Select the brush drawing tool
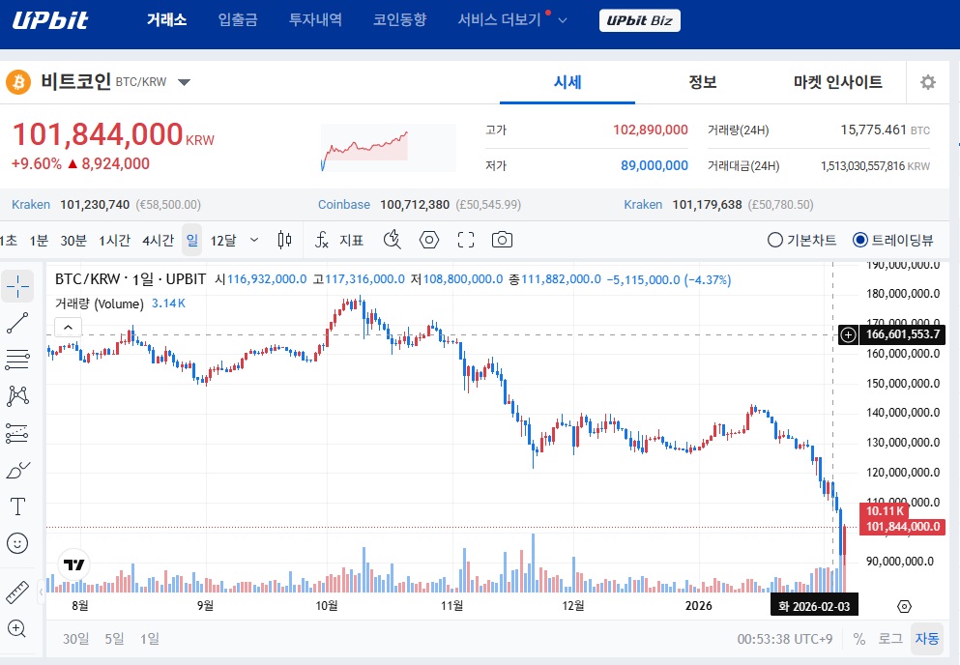 click(17, 471)
